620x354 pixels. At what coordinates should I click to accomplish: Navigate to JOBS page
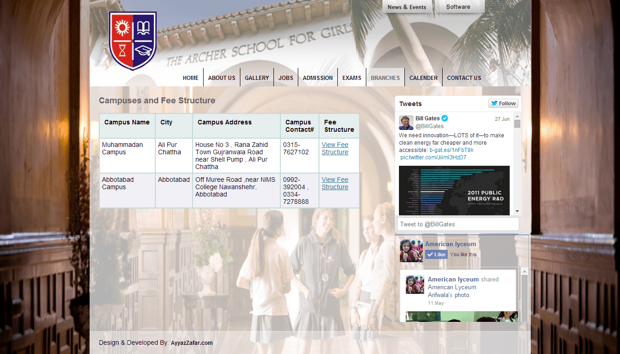[x=286, y=78]
